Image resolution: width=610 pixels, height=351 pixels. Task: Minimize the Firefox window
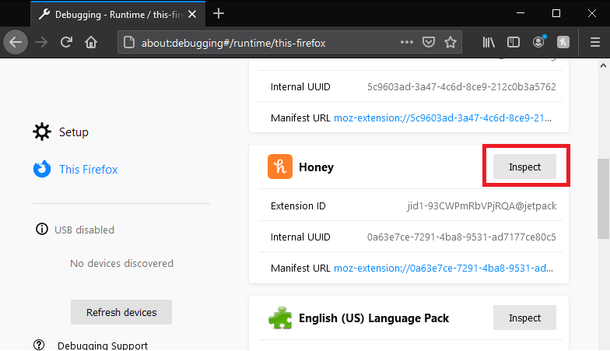[x=520, y=13]
